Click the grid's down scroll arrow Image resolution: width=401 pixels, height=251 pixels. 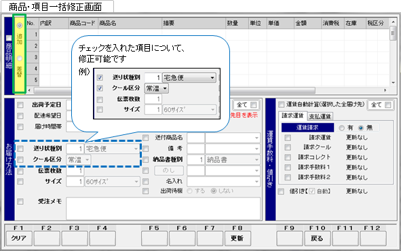pyautogui.click(x=393, y=83)
